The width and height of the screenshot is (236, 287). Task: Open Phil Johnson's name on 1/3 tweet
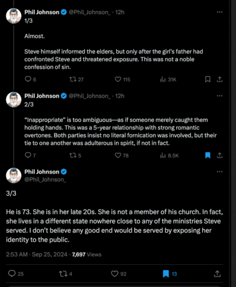tap(42, 12)
